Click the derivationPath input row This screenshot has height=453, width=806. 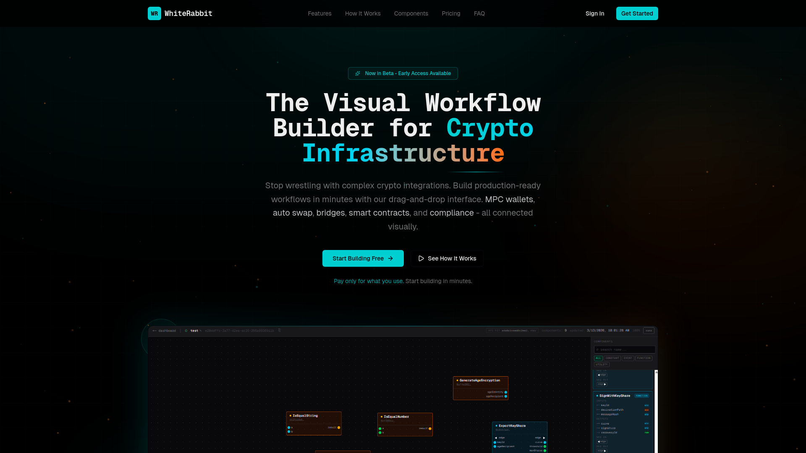click(623, 410)
